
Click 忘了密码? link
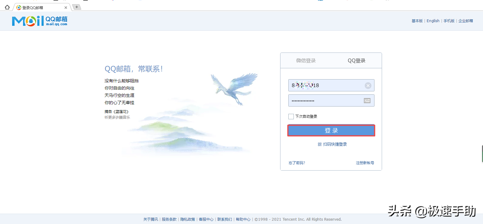(297, 163)
